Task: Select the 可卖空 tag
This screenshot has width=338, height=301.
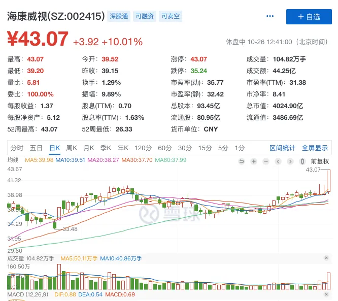Action: point(171,16)
